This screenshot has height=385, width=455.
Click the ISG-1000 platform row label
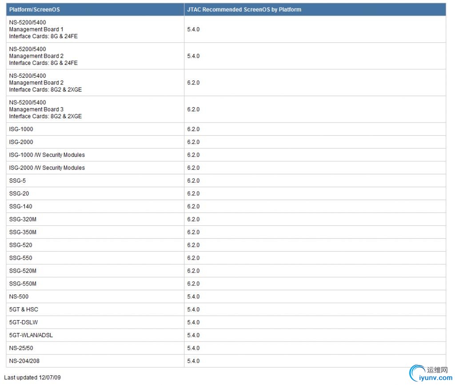coord(21,129)
